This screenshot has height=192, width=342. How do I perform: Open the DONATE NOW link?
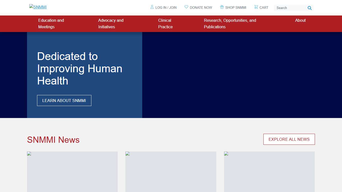point(201,7)
